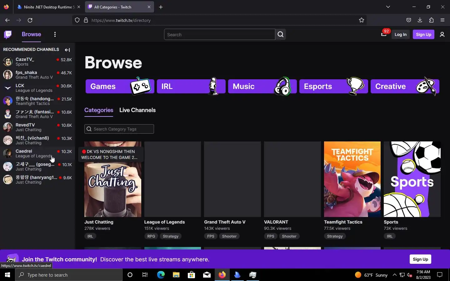Focus the Search Category Tags field
The height and width of the screenshot is (281, 450).
tap(119, 129)
